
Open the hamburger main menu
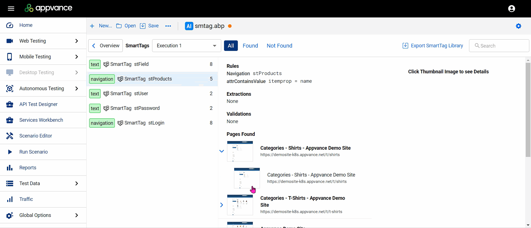[x=11, y=9]
